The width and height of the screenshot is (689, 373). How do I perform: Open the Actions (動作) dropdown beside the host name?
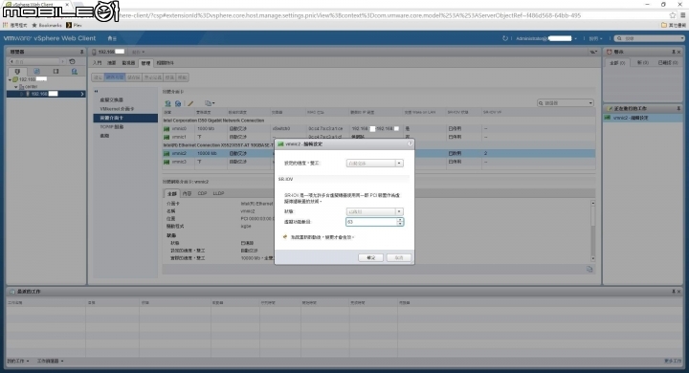pos(138,52)
